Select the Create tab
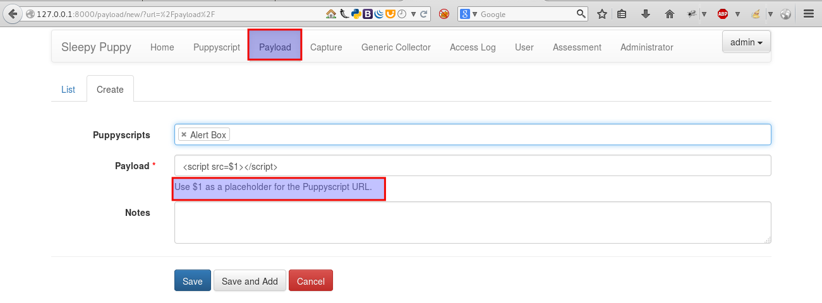Viewport: 822px width, 303px height. pyautogui.click(x=110, y=89)
